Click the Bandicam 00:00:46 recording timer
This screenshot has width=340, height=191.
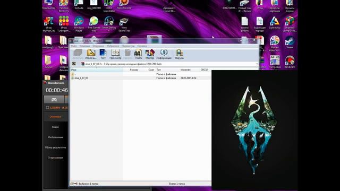point(57,90)
